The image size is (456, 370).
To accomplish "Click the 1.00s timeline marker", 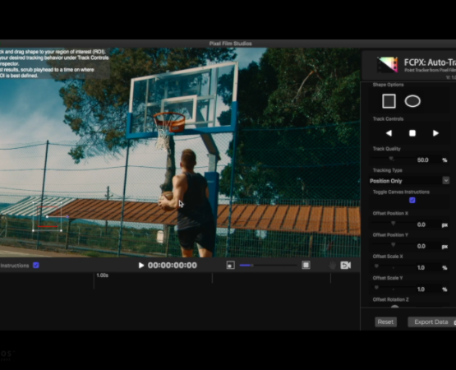I will [x=103, y=275].
